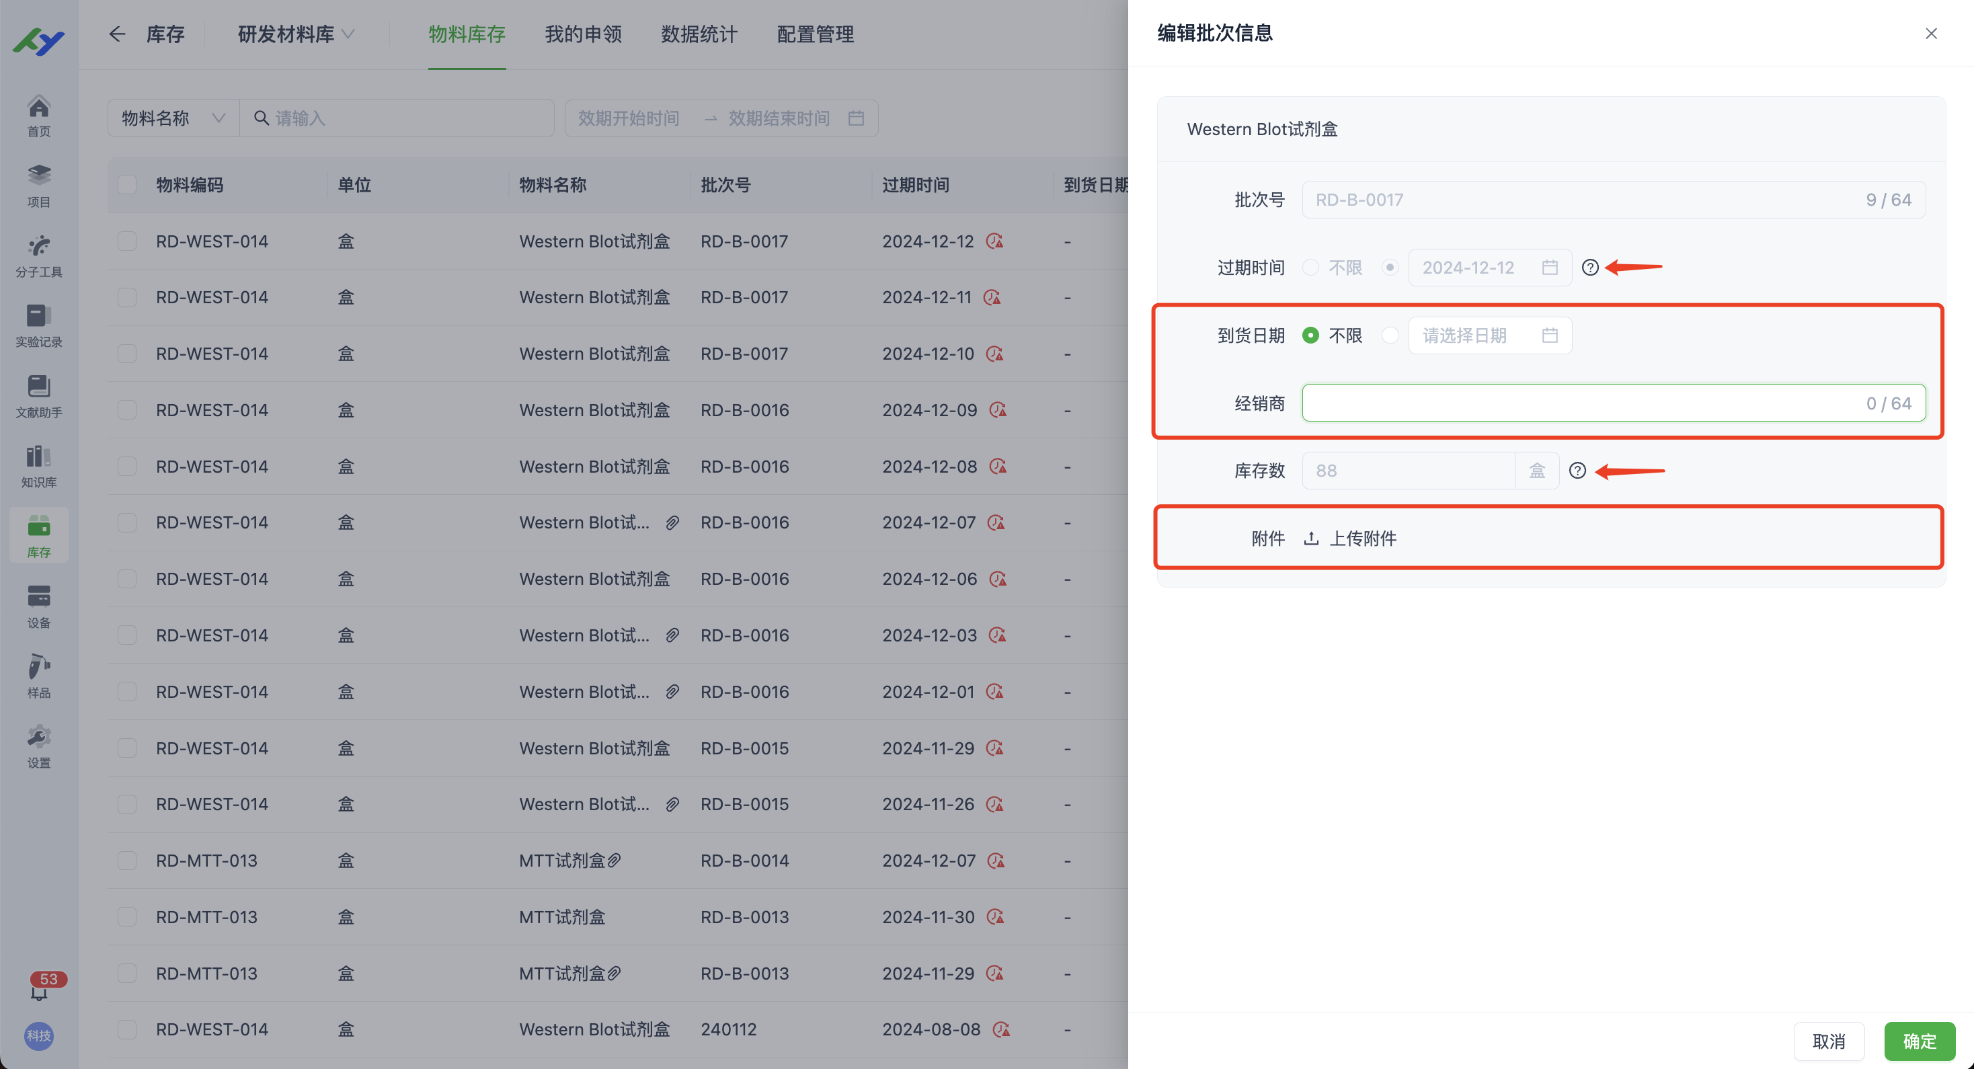The width and height of the screenshot is (1974, 1069).
Task: Toggle the select-all checkbox in table header
Action: [126, 184]
